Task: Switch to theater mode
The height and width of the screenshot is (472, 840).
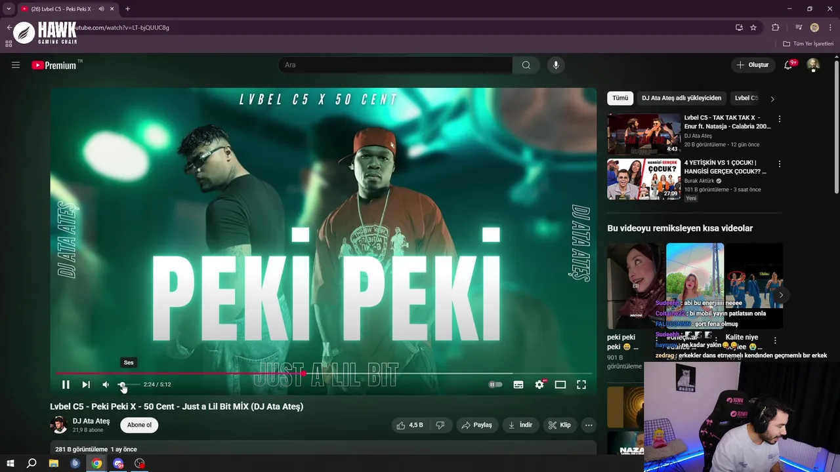Action: (560, 385)
